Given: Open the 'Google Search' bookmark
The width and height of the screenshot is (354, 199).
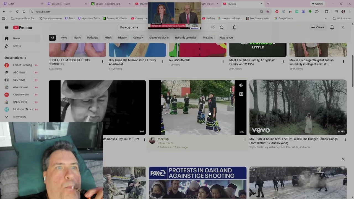Looking at the screenshot, I should [284, 19].
